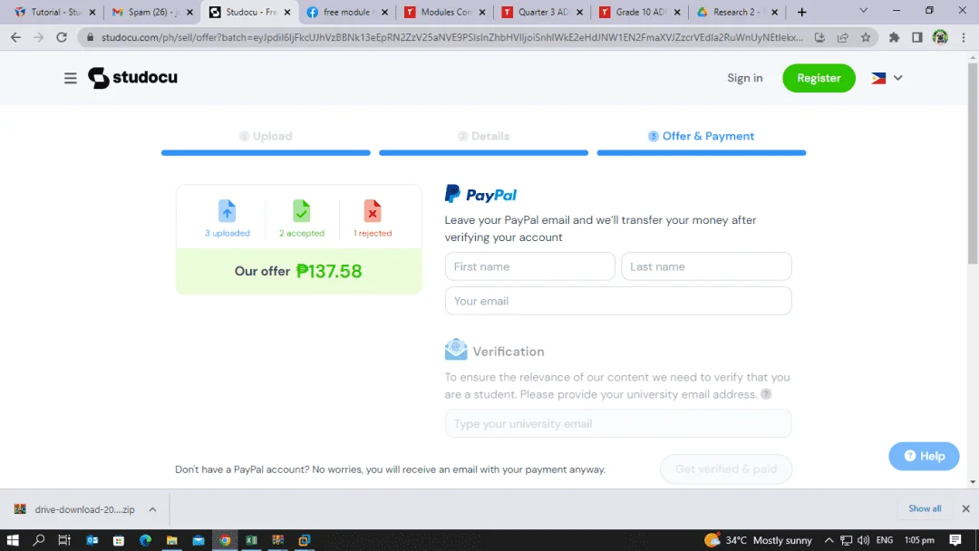The width and height of the screenshot is (979, 551).
Task: Focus the university email field
Action: (618, 424)
